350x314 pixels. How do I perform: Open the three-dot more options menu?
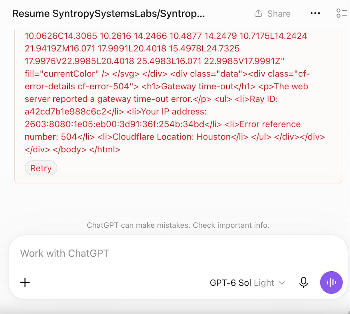tap(315, 14)
